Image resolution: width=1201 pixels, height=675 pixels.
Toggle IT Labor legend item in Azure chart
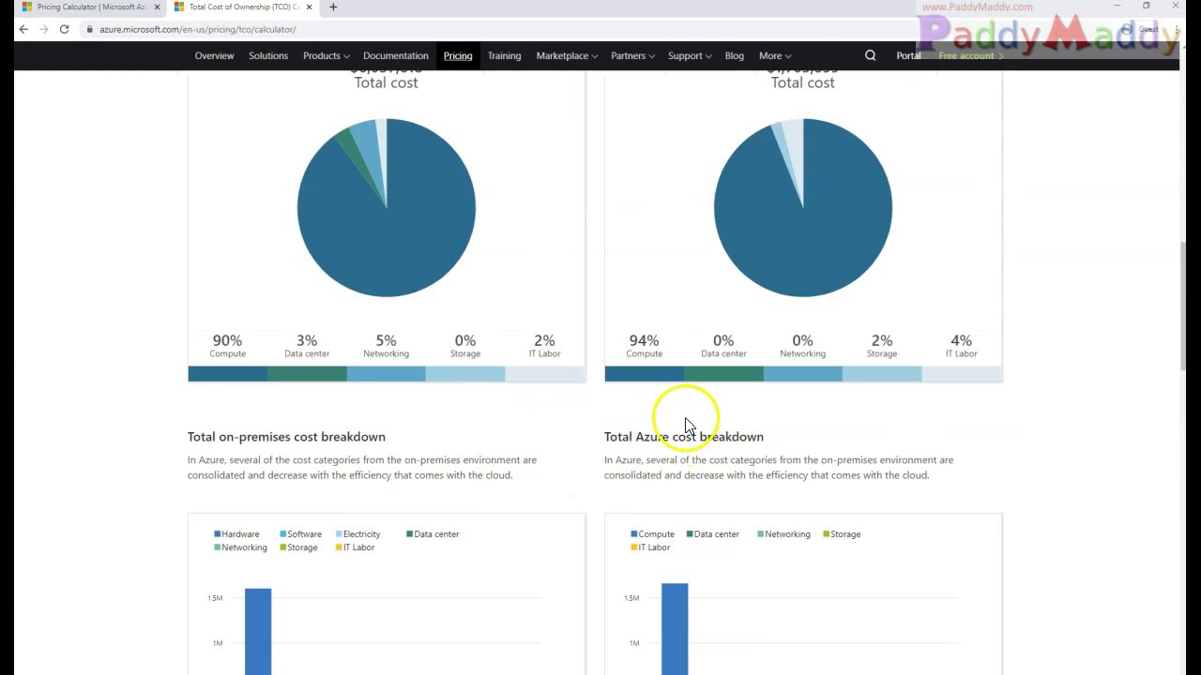tap(650, 547)
